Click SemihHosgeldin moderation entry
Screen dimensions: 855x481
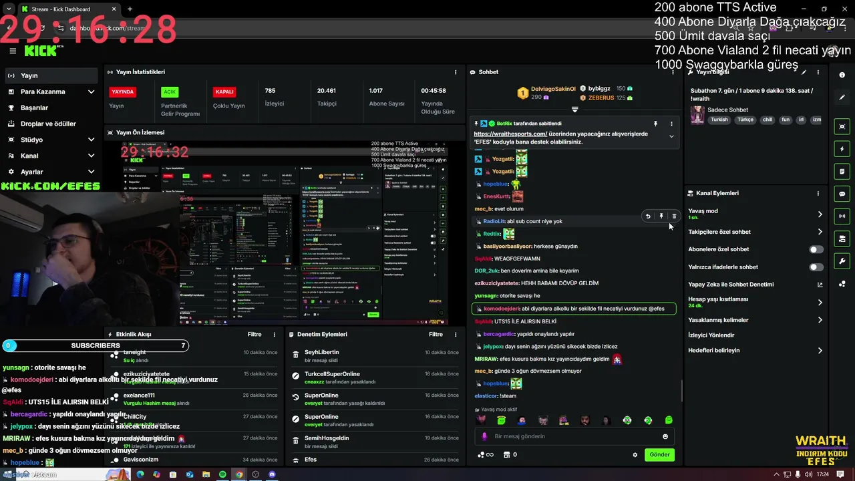[375, 442]
